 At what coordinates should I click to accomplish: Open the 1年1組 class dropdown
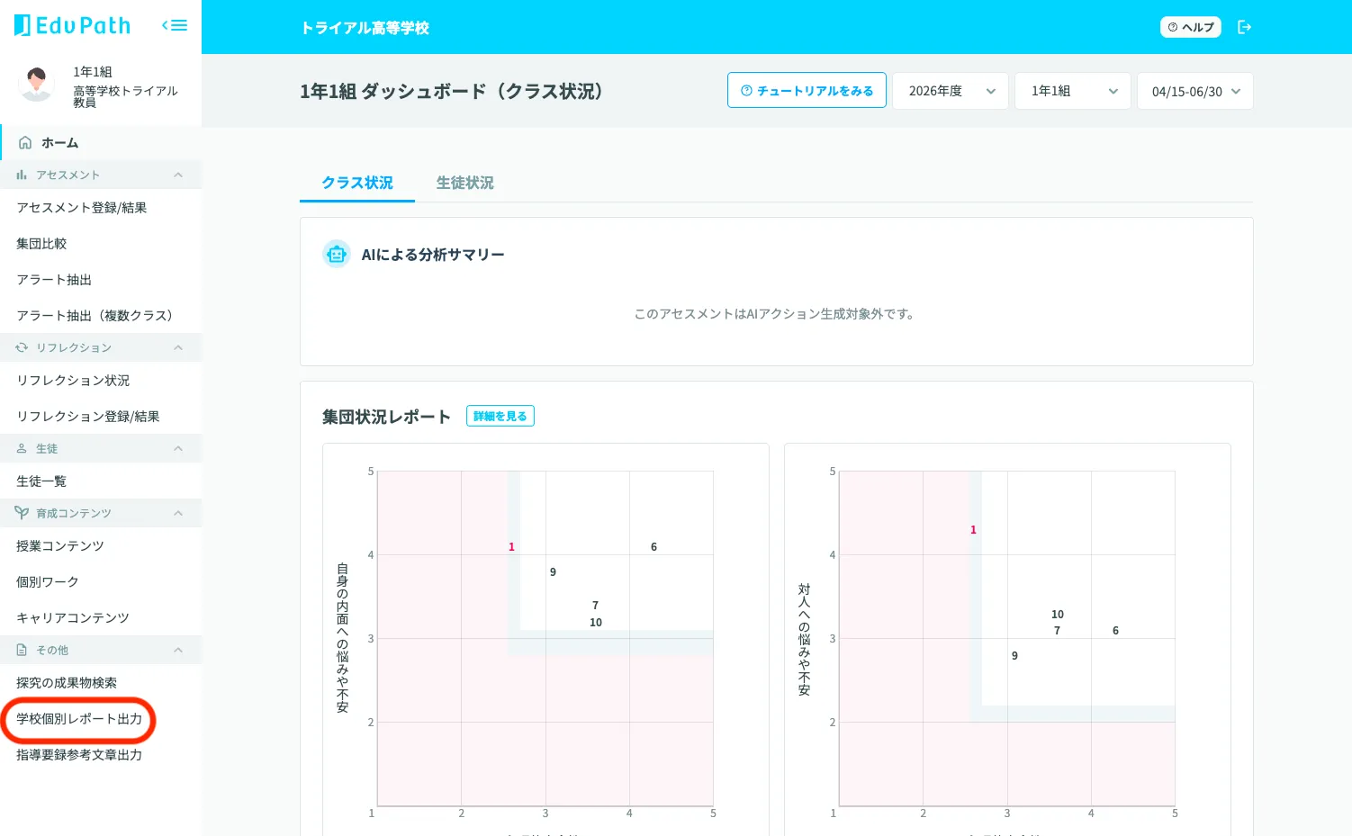coord(1073,91)
